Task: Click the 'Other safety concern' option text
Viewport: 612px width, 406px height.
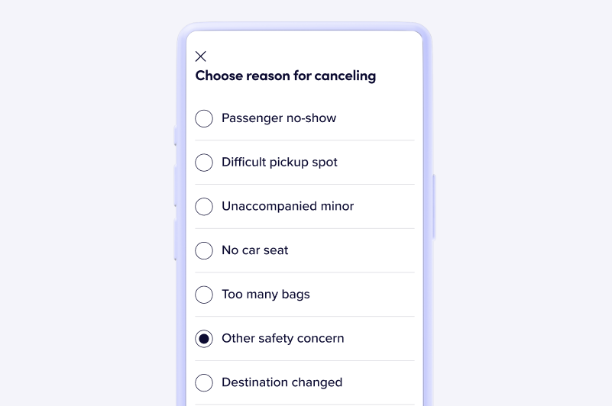Action: point(283,339)
